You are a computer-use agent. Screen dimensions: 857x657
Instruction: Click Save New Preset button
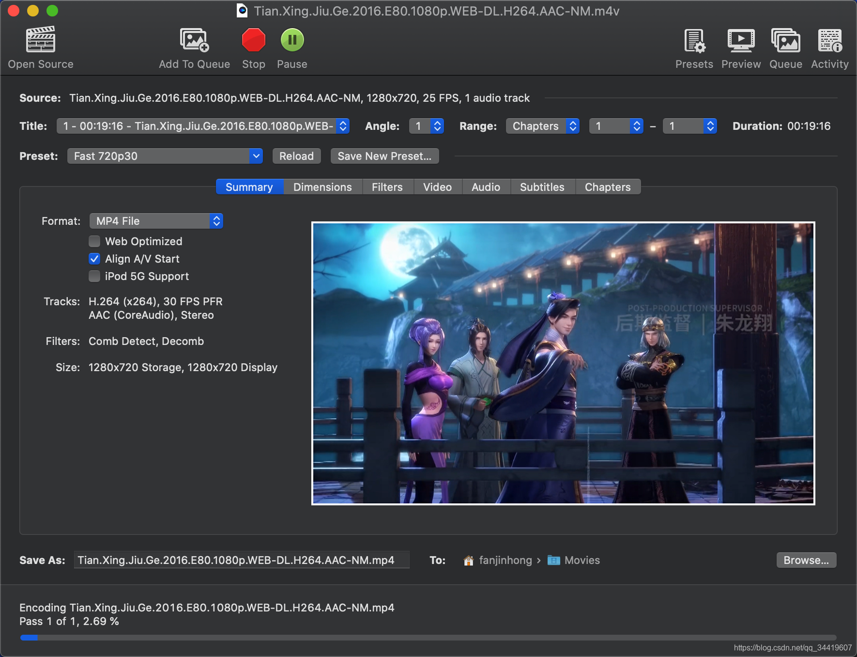point(384,156)
